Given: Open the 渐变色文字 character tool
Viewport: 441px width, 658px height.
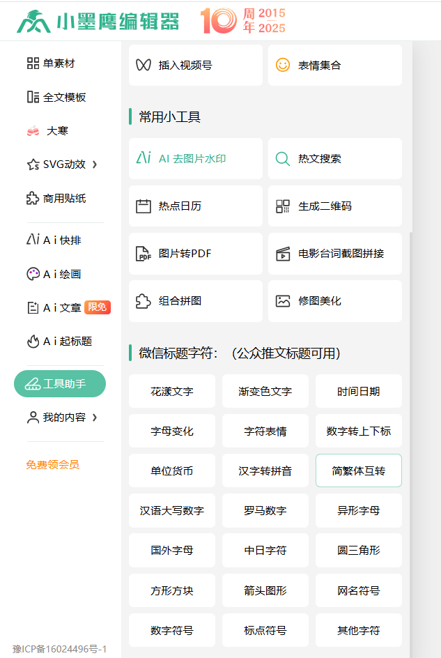Looking at the screenshot, I should 265,391.
